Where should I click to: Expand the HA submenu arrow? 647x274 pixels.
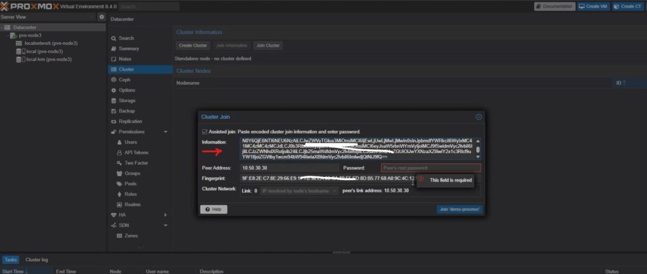click(166, 215)
